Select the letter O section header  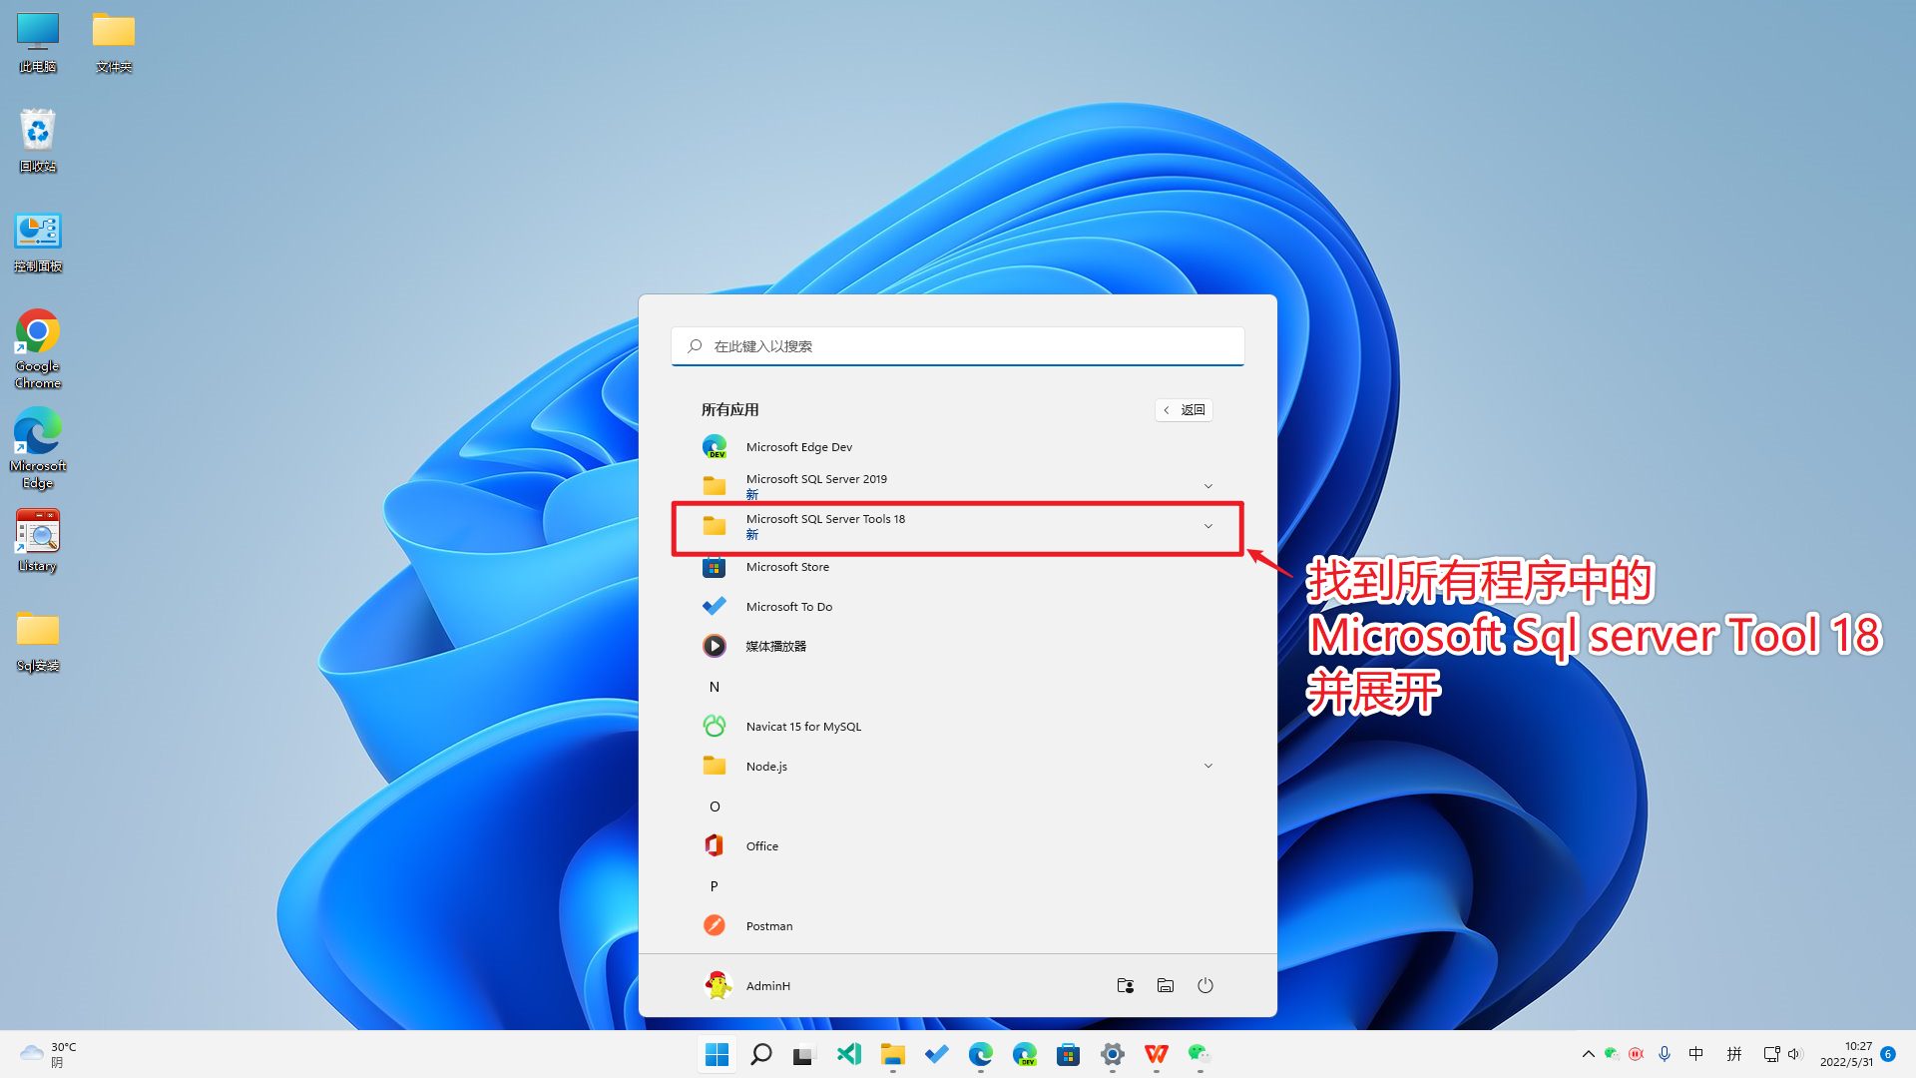tap(715, 807)
